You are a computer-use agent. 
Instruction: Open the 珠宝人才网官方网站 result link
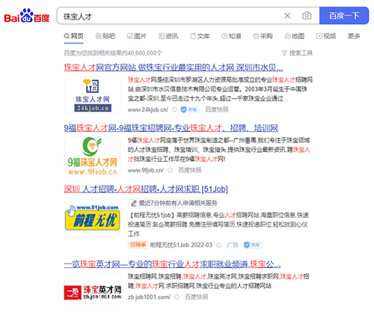(x=174, y=67)
